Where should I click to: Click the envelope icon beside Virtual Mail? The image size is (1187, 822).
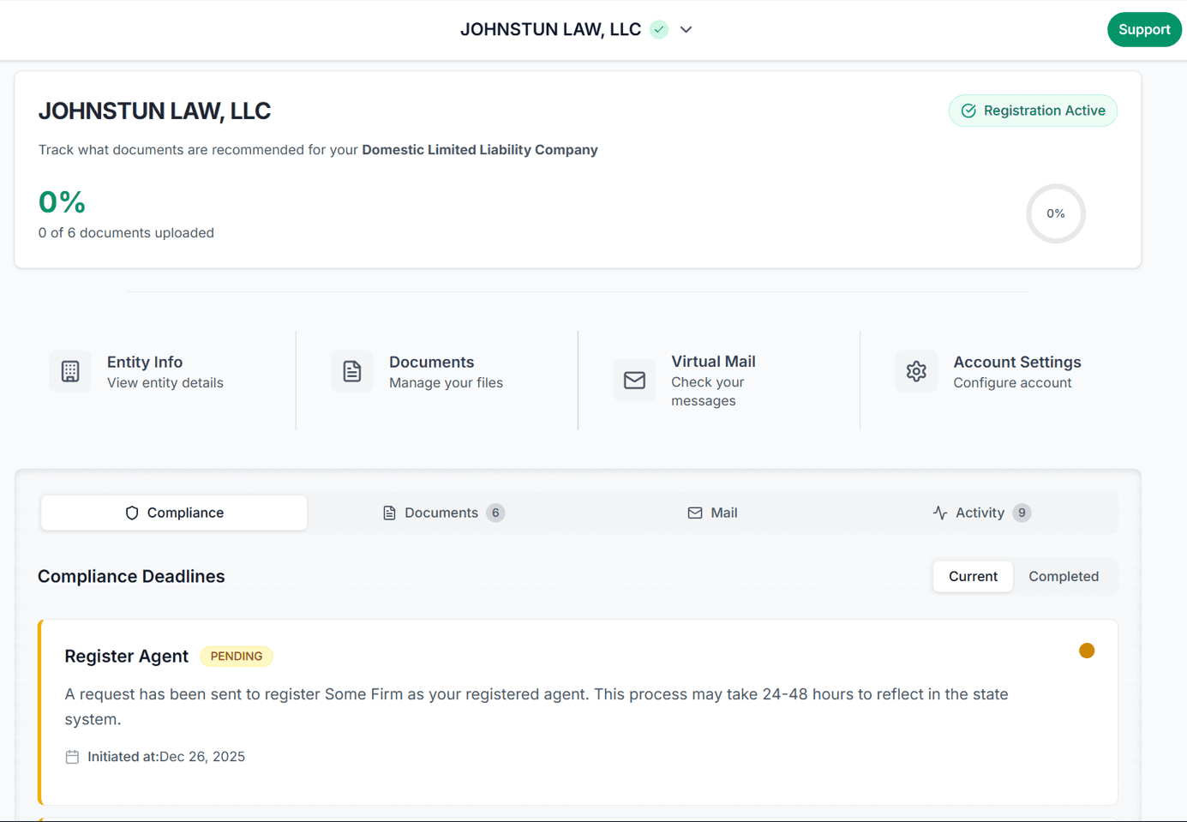tap(634, 381)
